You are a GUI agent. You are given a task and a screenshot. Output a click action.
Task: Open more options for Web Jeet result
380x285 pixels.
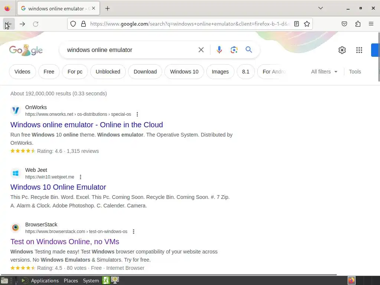81,177
